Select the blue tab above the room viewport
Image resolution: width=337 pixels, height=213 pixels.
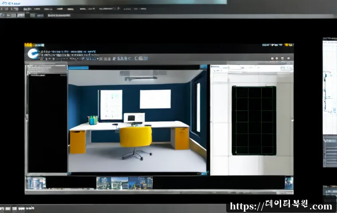[78, 67]
